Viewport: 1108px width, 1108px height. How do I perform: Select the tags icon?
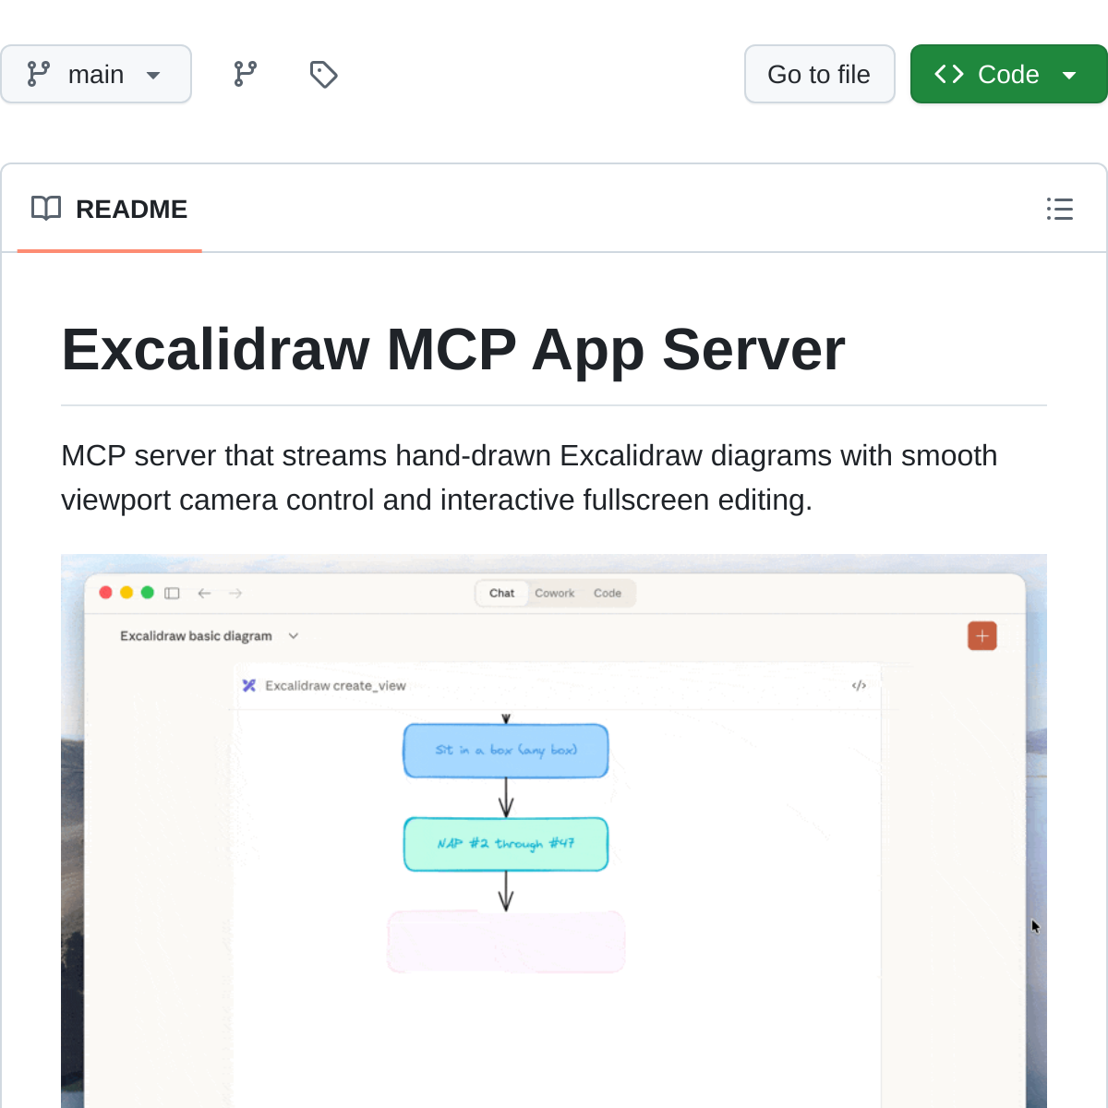pos(323,74)
